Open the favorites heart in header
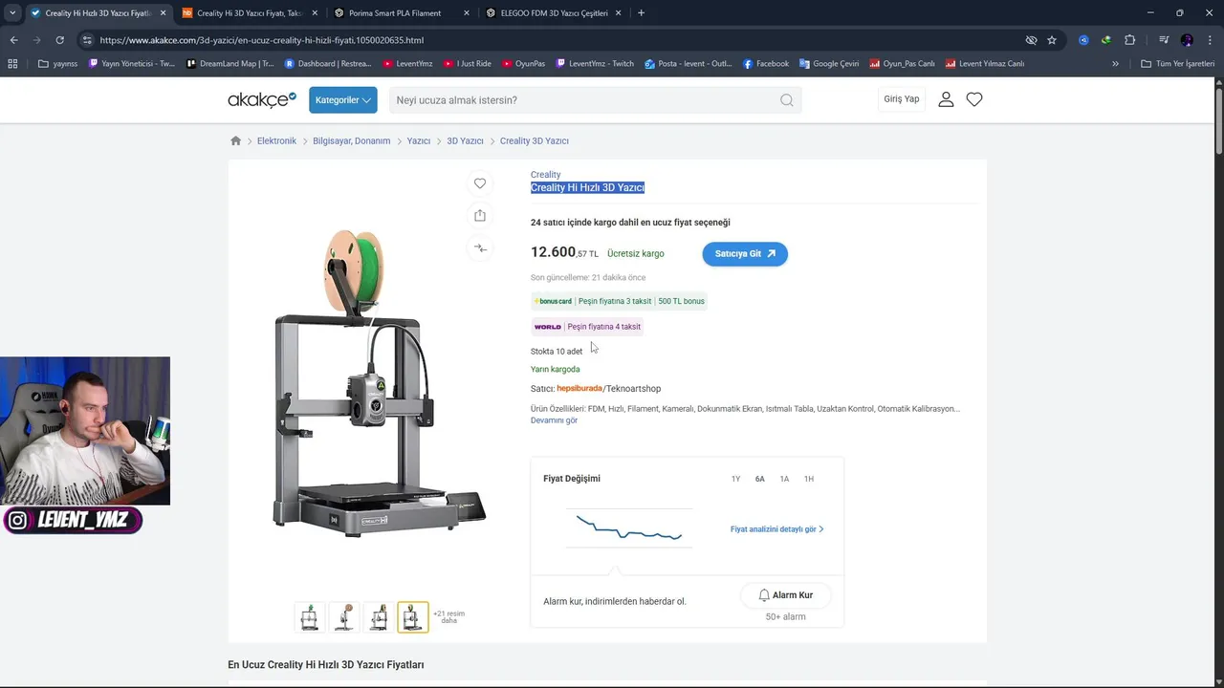Viewport: 1224px width, 688px height. pyautogui.click(x=974, y=99)
